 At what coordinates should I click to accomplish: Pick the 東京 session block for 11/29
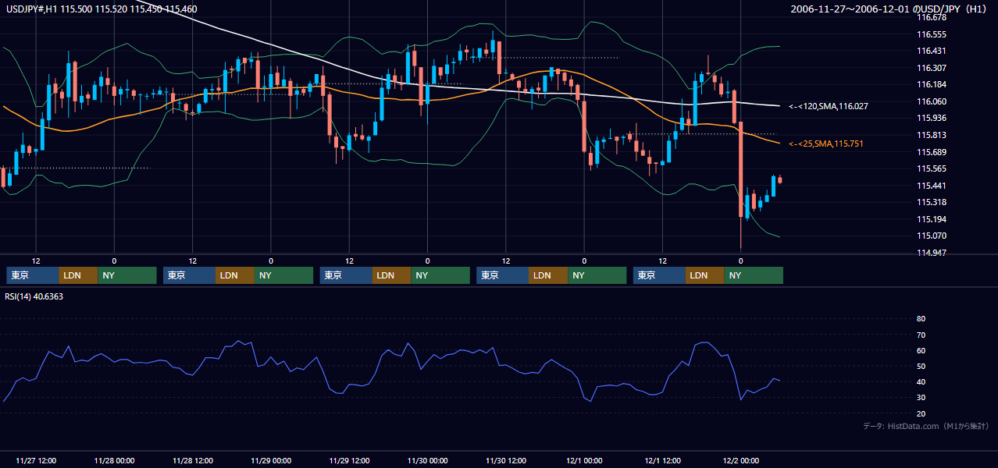(x=346, y=275)
